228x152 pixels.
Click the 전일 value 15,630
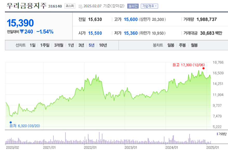[95, 19]
